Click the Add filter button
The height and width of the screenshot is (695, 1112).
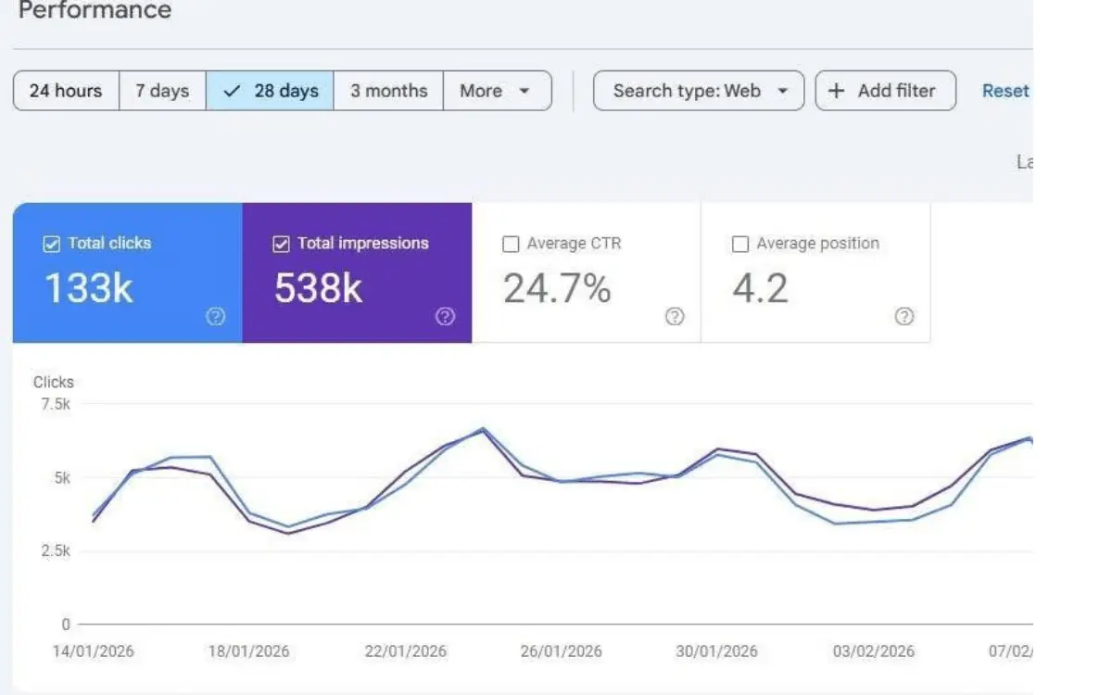click(x=885, y=90)
